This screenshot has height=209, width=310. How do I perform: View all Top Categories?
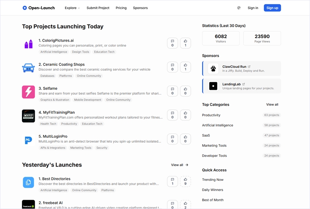272,104
